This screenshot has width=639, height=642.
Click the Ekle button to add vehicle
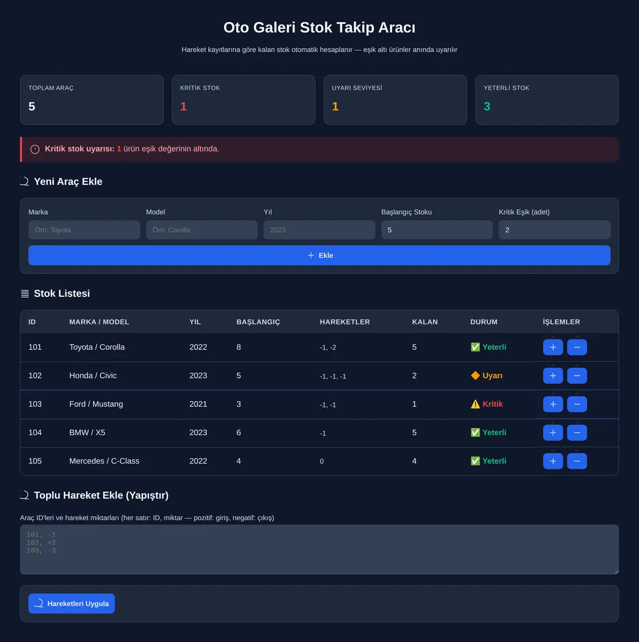pyautogui.click(x=319, y=255)
